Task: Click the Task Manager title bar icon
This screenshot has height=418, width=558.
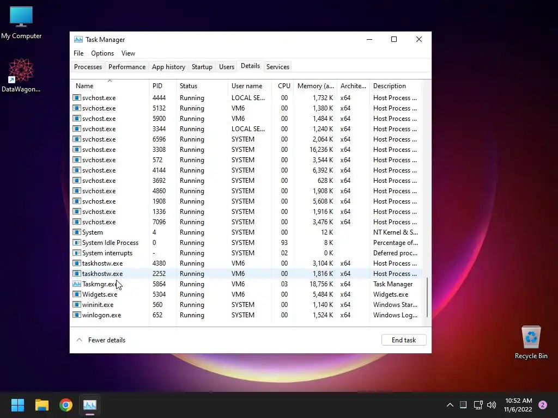Action: (78, 39)
